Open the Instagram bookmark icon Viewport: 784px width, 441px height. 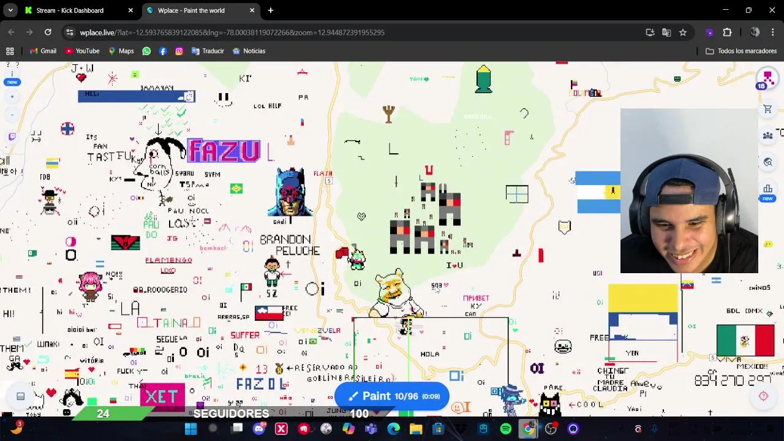click(x=179, y=51)
